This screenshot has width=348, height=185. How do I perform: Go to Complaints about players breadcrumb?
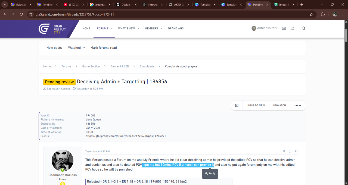(x=181, y=66)
